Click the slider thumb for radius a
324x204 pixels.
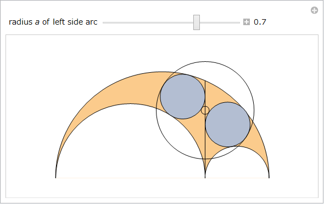click(197, 22)
